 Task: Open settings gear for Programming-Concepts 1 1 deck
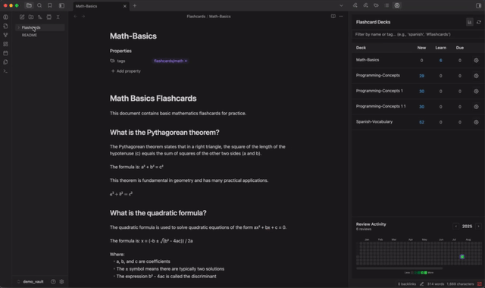pyautogui.click(x=476, y=107)
